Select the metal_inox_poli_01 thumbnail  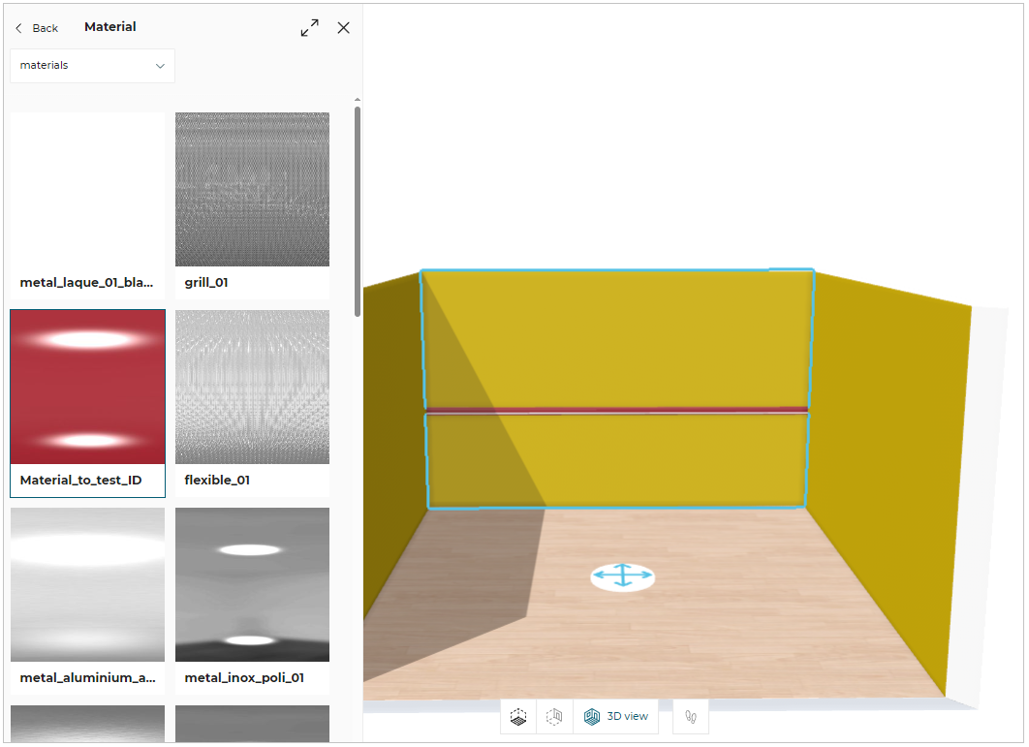(252, 584)
